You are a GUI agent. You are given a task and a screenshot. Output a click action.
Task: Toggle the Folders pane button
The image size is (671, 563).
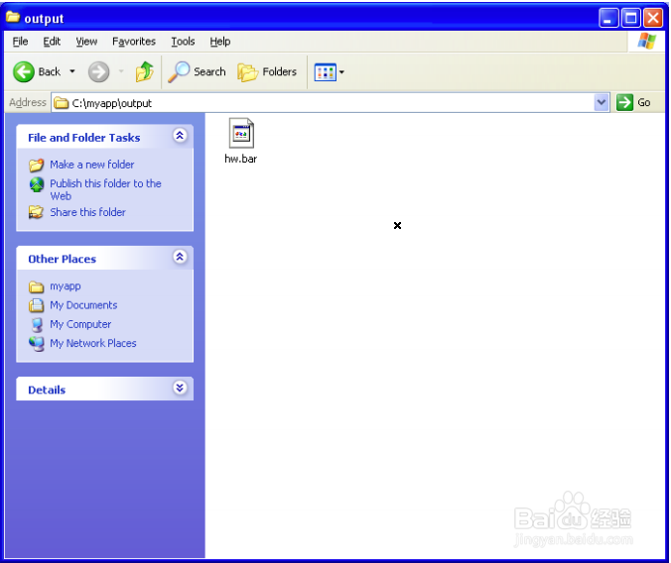(x=267, y=71)
